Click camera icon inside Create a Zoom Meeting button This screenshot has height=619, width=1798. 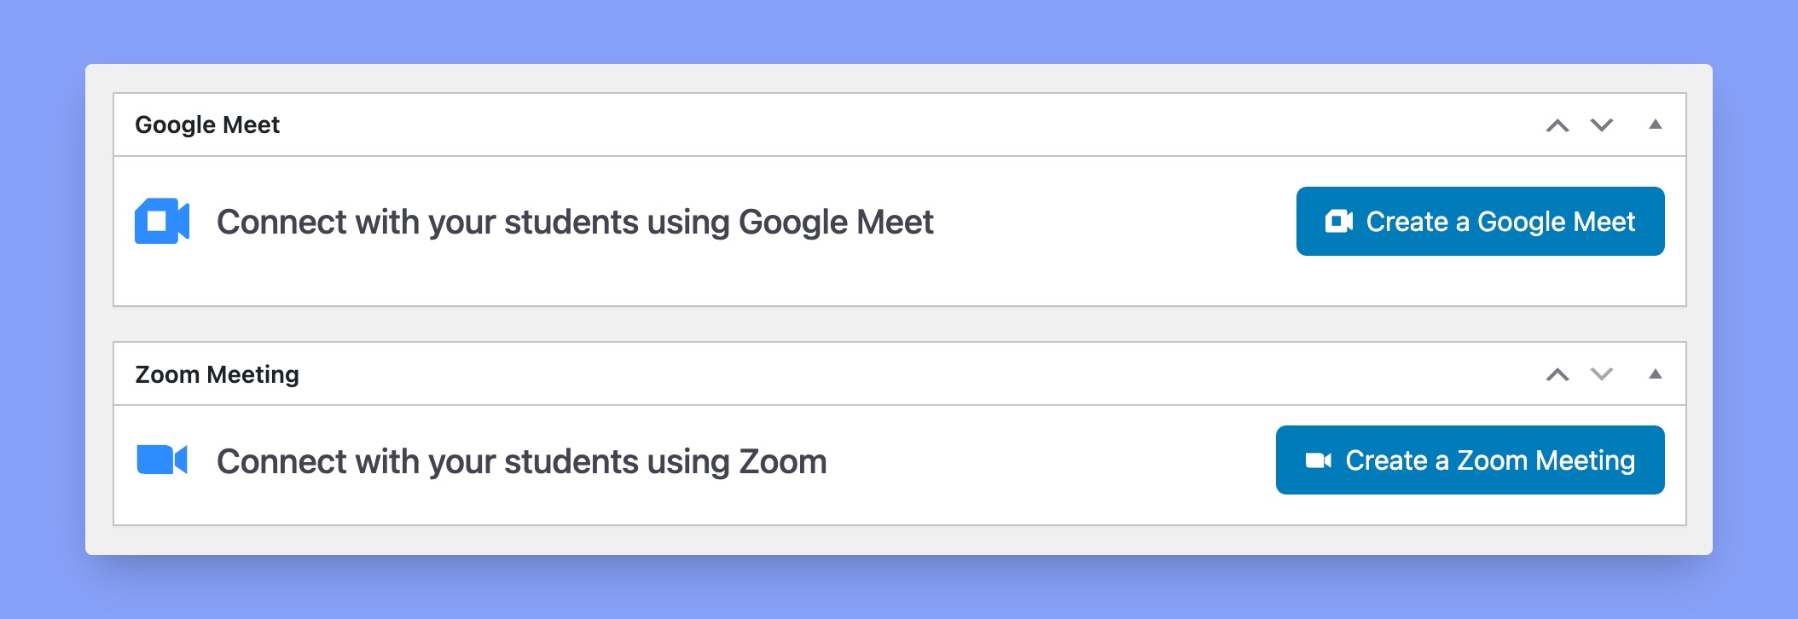click(x=1318, y=460)
